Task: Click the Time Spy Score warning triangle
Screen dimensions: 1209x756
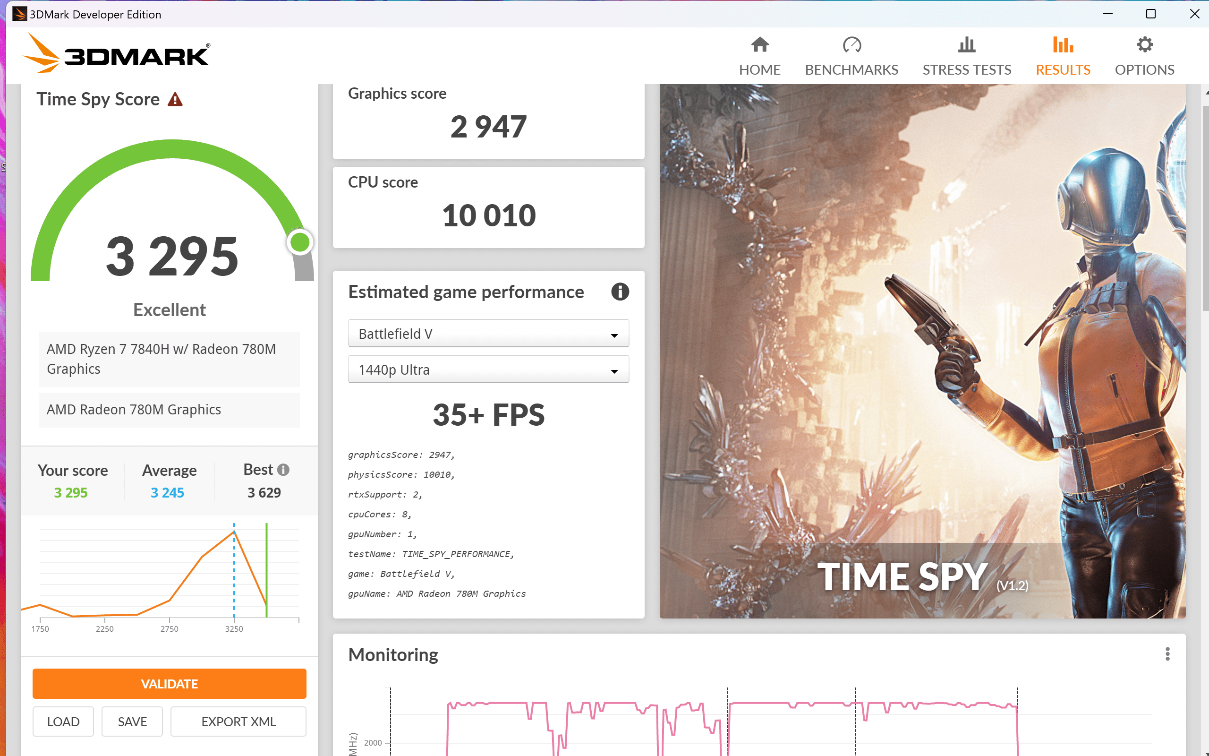Action: tap(175, 100)
